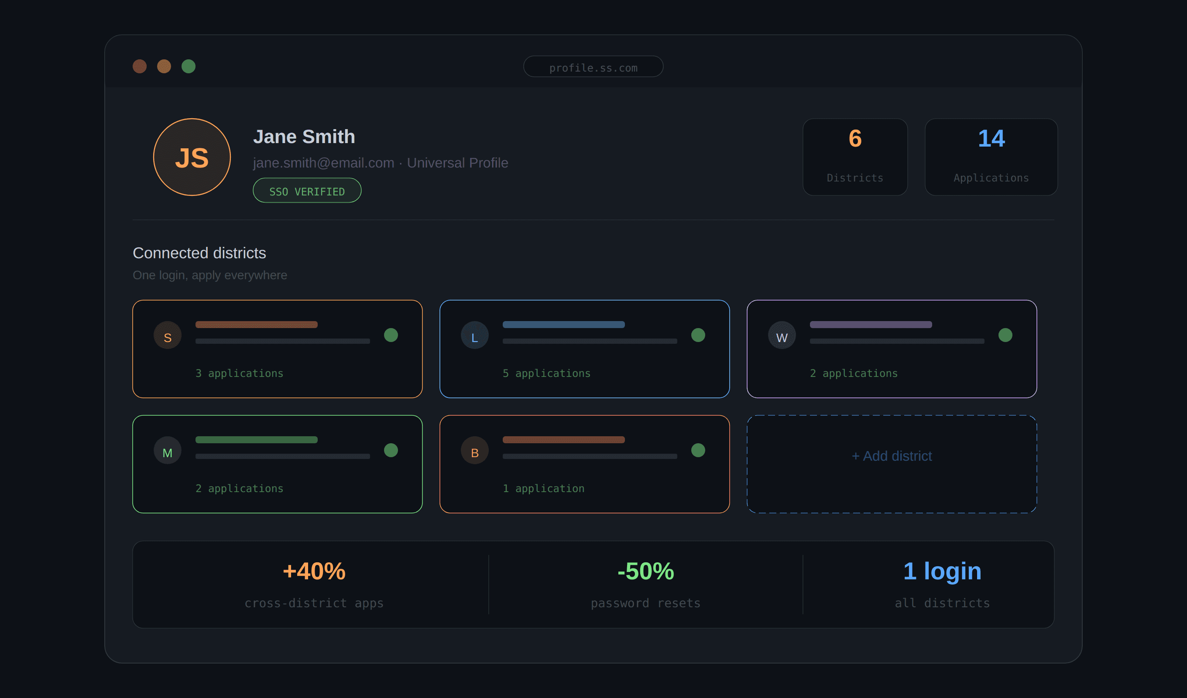Viewport: 1187px width, 698px height.
Task: Click the JS profile avatar
Action: pyautogui.click(x=192, y=157)
